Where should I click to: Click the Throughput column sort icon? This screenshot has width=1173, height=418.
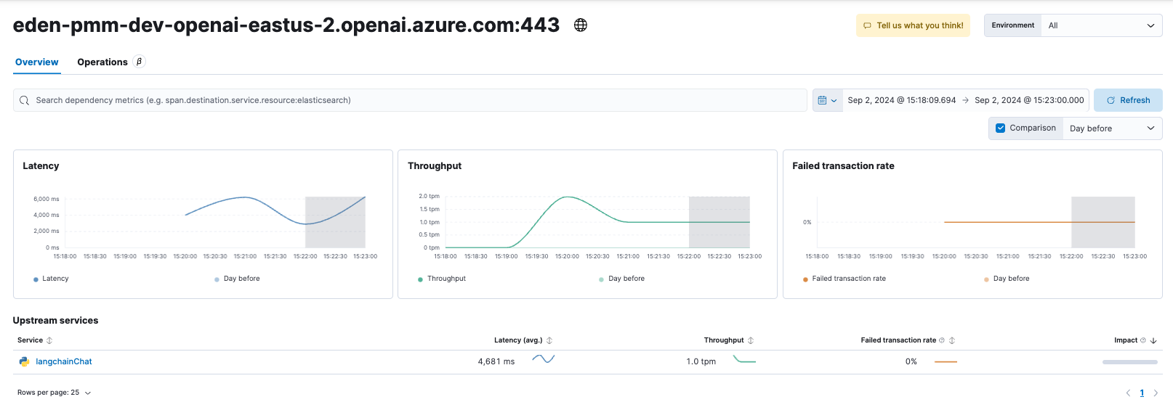(x=751, y=340)
